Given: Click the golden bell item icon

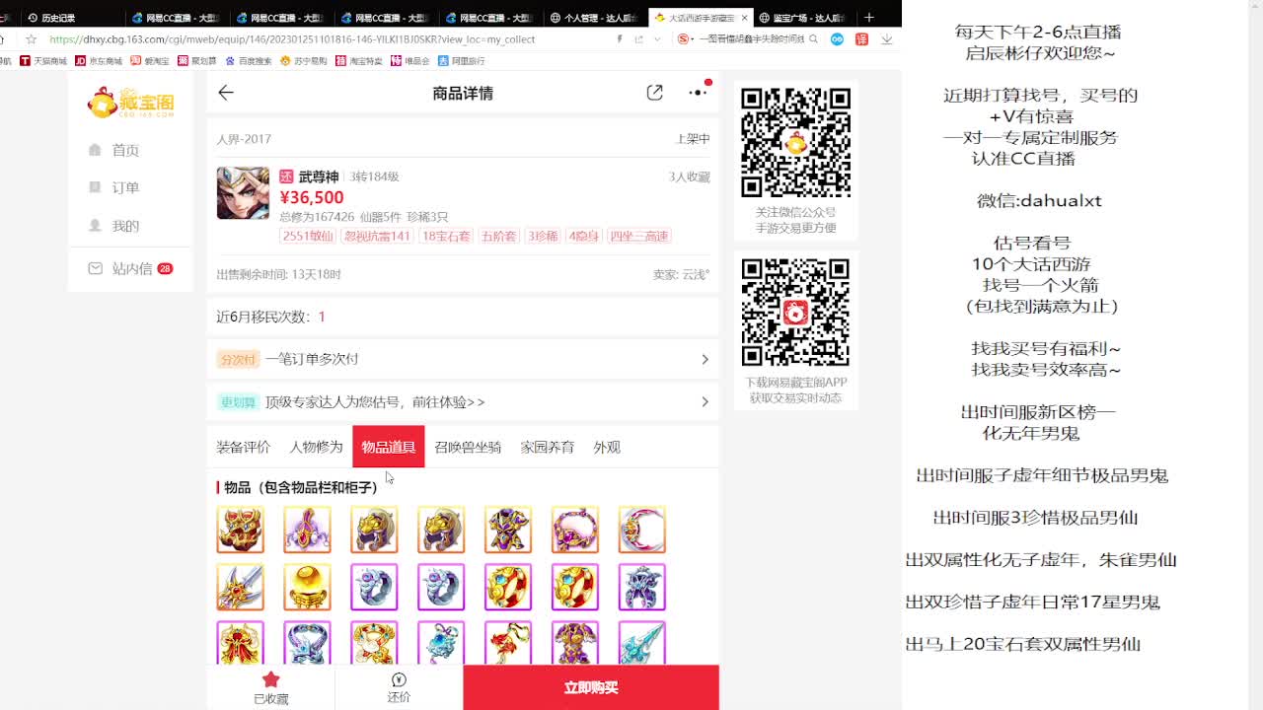Looking at the screenshot, I should 308,587.
